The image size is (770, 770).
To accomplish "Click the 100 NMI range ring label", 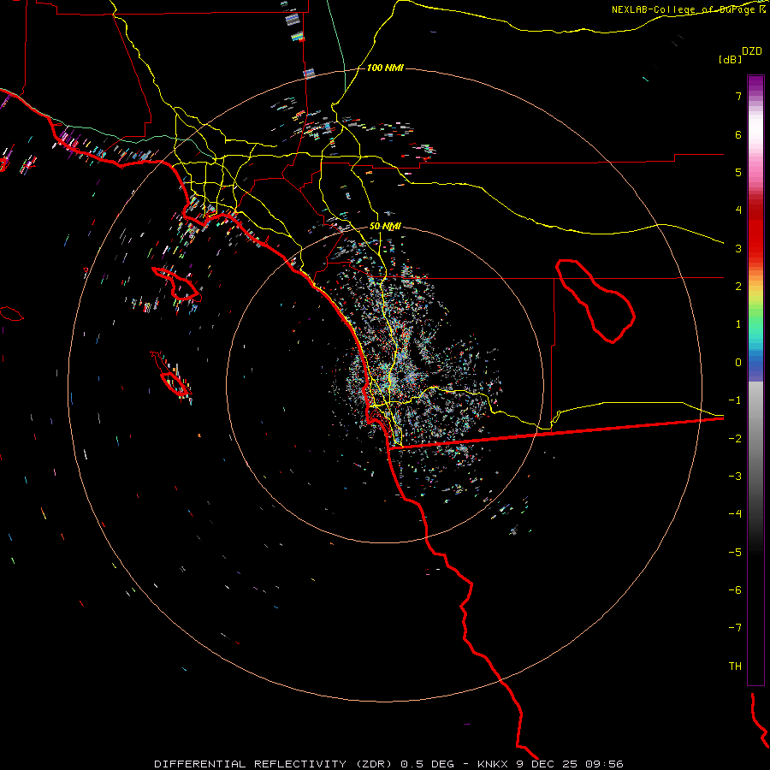I will click(385, 68).
